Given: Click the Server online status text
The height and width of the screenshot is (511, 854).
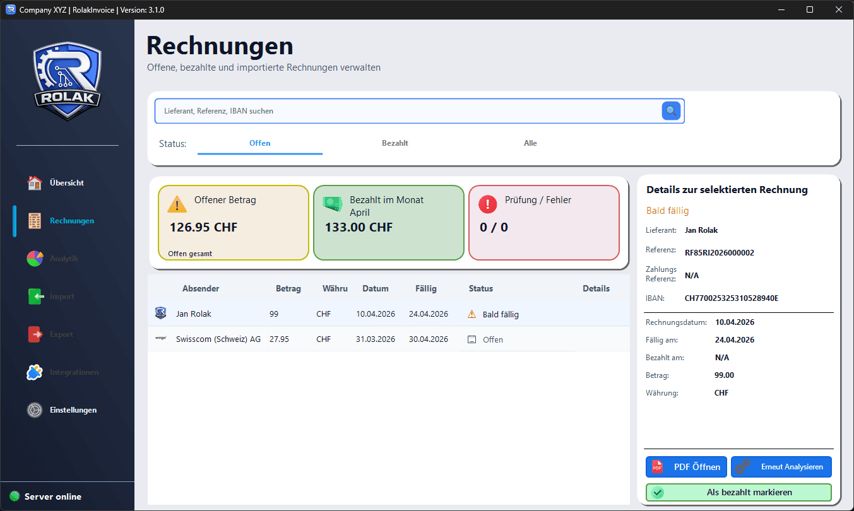Looking at the screenshot, I should pos(53,496).
